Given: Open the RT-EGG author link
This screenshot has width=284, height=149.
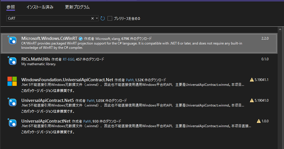Looking at the screenshot, I should [69, 59].
